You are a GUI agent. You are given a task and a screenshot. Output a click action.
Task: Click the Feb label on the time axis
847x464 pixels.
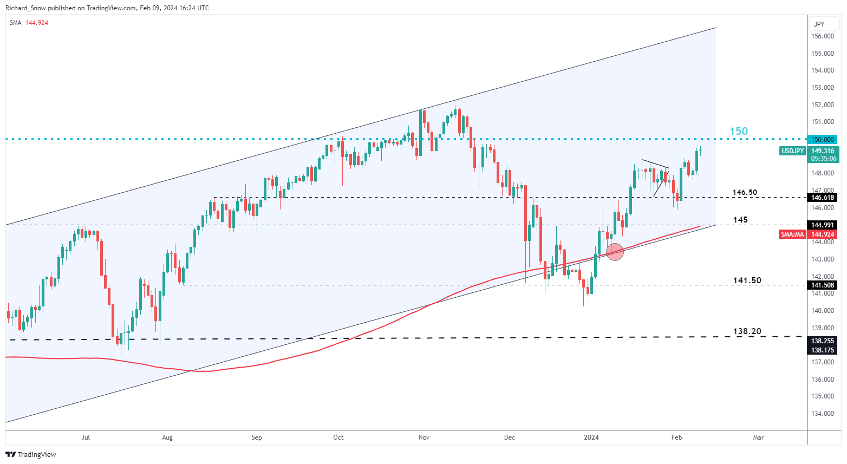676,437
